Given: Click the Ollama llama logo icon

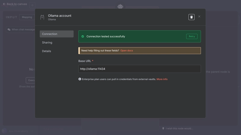Looking at the screenshot, I should [x=42, y=17].
